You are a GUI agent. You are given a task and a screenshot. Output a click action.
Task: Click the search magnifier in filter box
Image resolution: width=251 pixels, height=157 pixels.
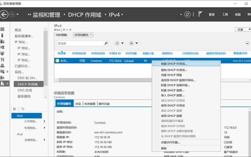106,43
